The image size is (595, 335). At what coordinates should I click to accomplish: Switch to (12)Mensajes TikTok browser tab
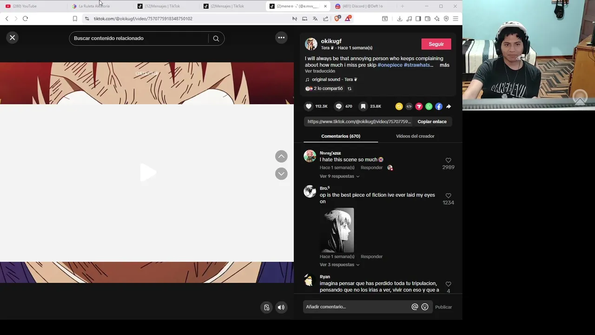pyautogui.click(x=166, y=6)
